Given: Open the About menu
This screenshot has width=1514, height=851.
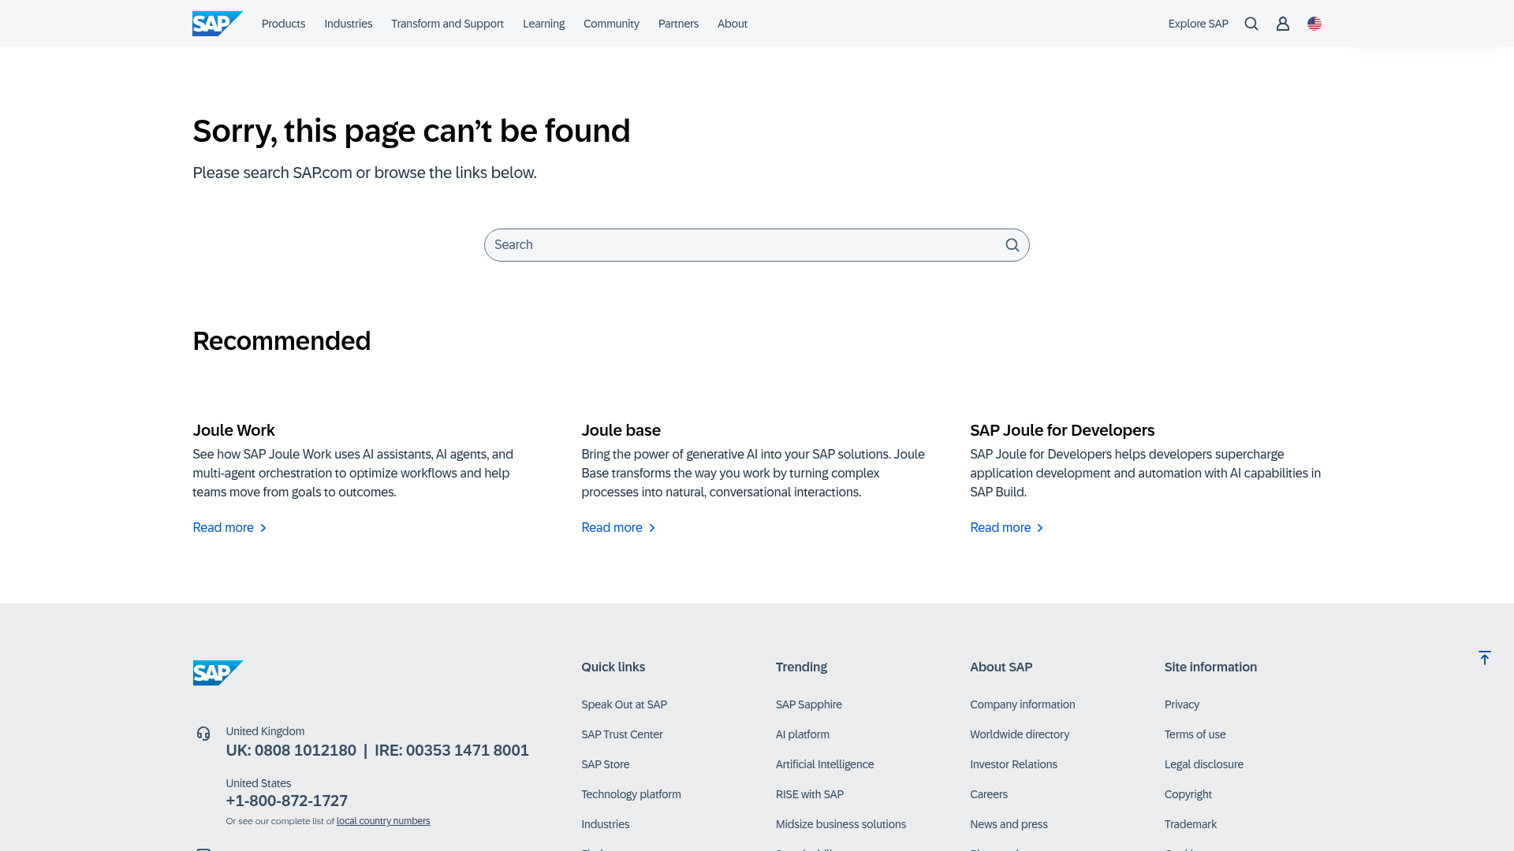Looking at the screenshot, I should (733, 24).
